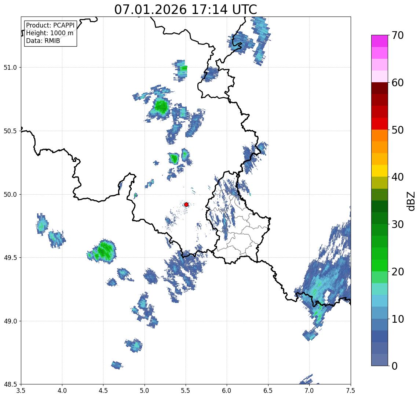
Task: Click the red radar location marker
Action: [186, 205]
